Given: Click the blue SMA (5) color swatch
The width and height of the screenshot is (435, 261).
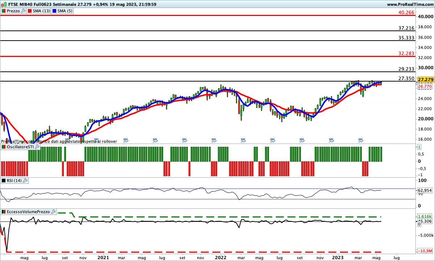Looking at the screenshot, I should (x=55, y=11).
